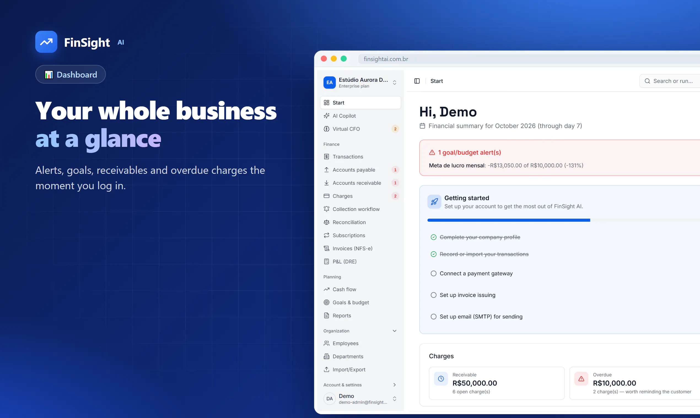Viewport: 700px width, 418px height.
Task: Click the P&L (DRE) calculator icon
Action: click(327, 262)
